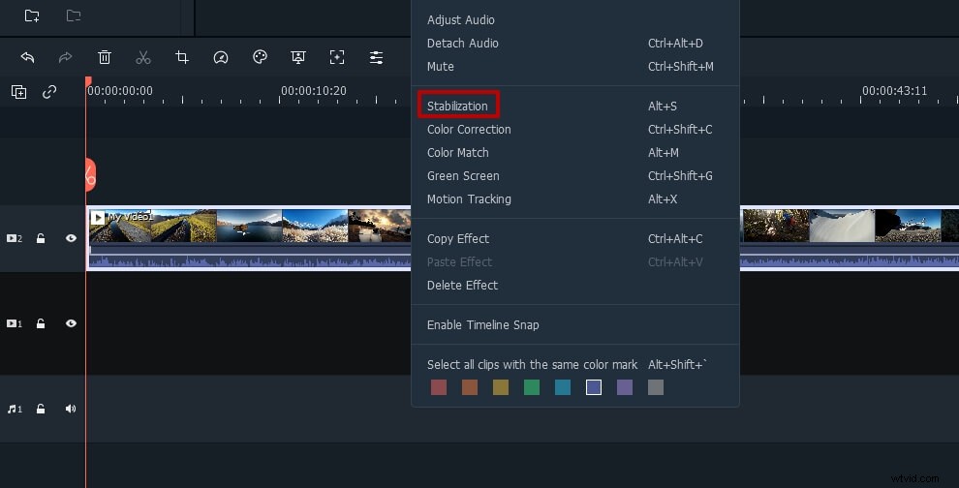Click the Green Screen toolbar icon

pyautogui.click(x=298, y=57)
